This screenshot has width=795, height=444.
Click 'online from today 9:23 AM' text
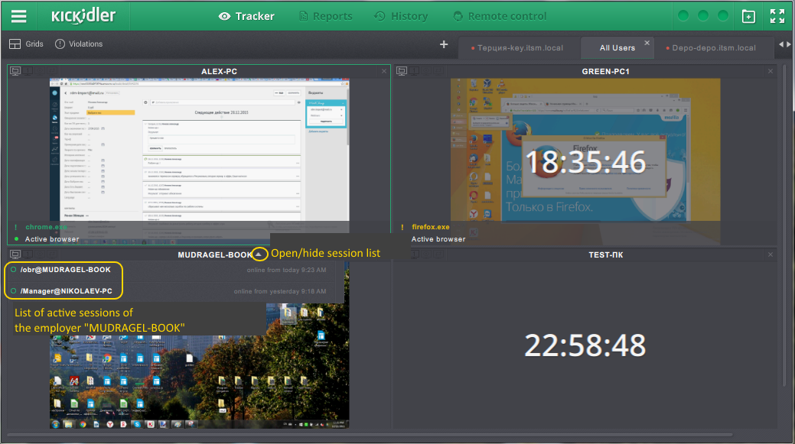[x=286, y=270]
